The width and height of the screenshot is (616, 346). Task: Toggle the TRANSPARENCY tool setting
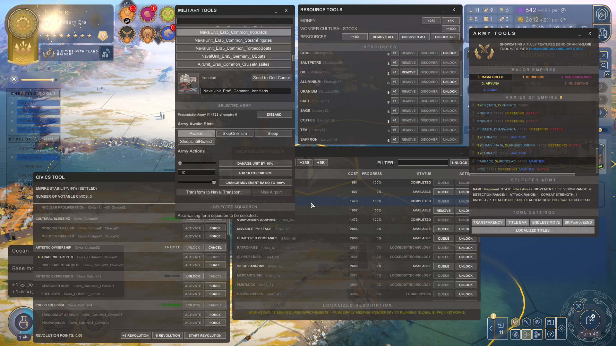click(x=488, y=222)
